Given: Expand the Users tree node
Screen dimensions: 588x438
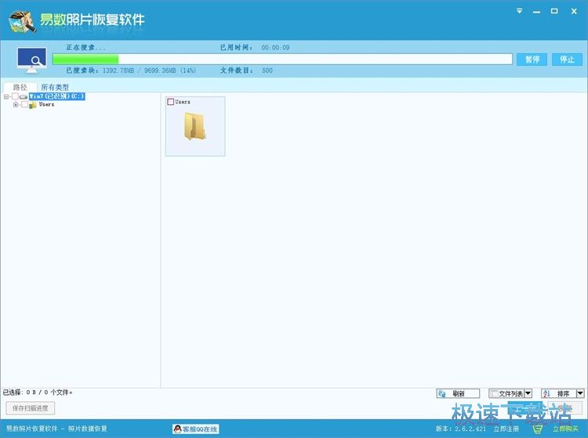Looking at the screenshot, I should [x=16, y=104].
